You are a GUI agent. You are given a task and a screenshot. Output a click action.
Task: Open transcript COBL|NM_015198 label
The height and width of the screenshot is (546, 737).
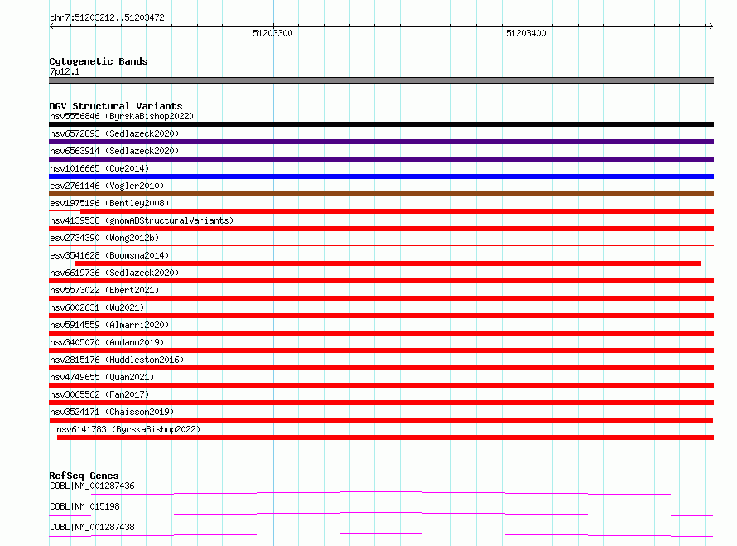click(x=84, y=506)
